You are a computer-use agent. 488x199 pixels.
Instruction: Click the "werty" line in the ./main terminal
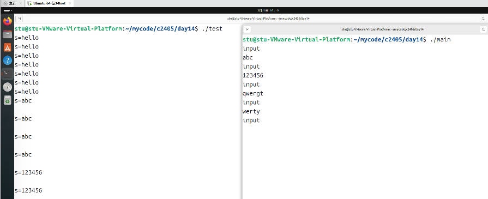click(x=251, y=111)
